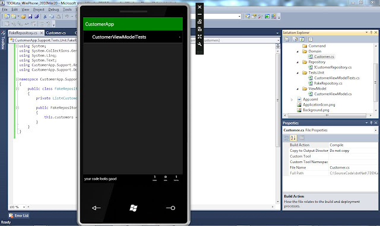Collapse the Repository folder
The width and height of the screenshot is (380, 226).
[297, 62]
